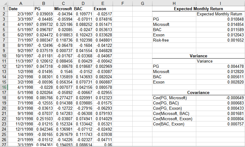Click the Cov(PG, Exxon) label
The height and width of the screenshot is (147, 245).
174,108
